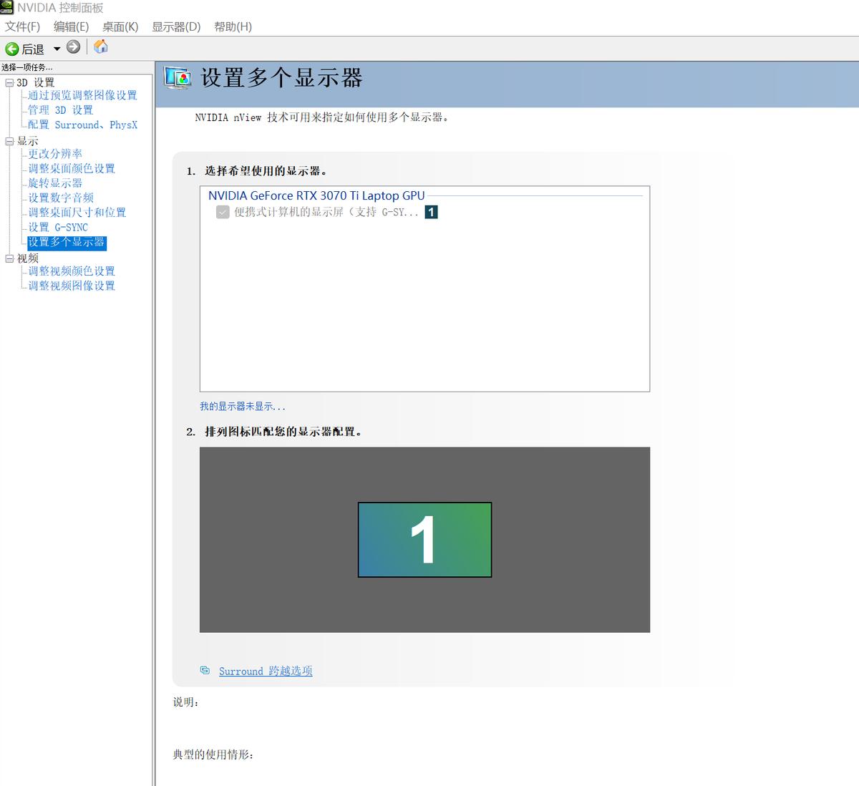Open the Back history dropdown arrow
This screenshot has height=786, width=859.
(x=57, y=49)
